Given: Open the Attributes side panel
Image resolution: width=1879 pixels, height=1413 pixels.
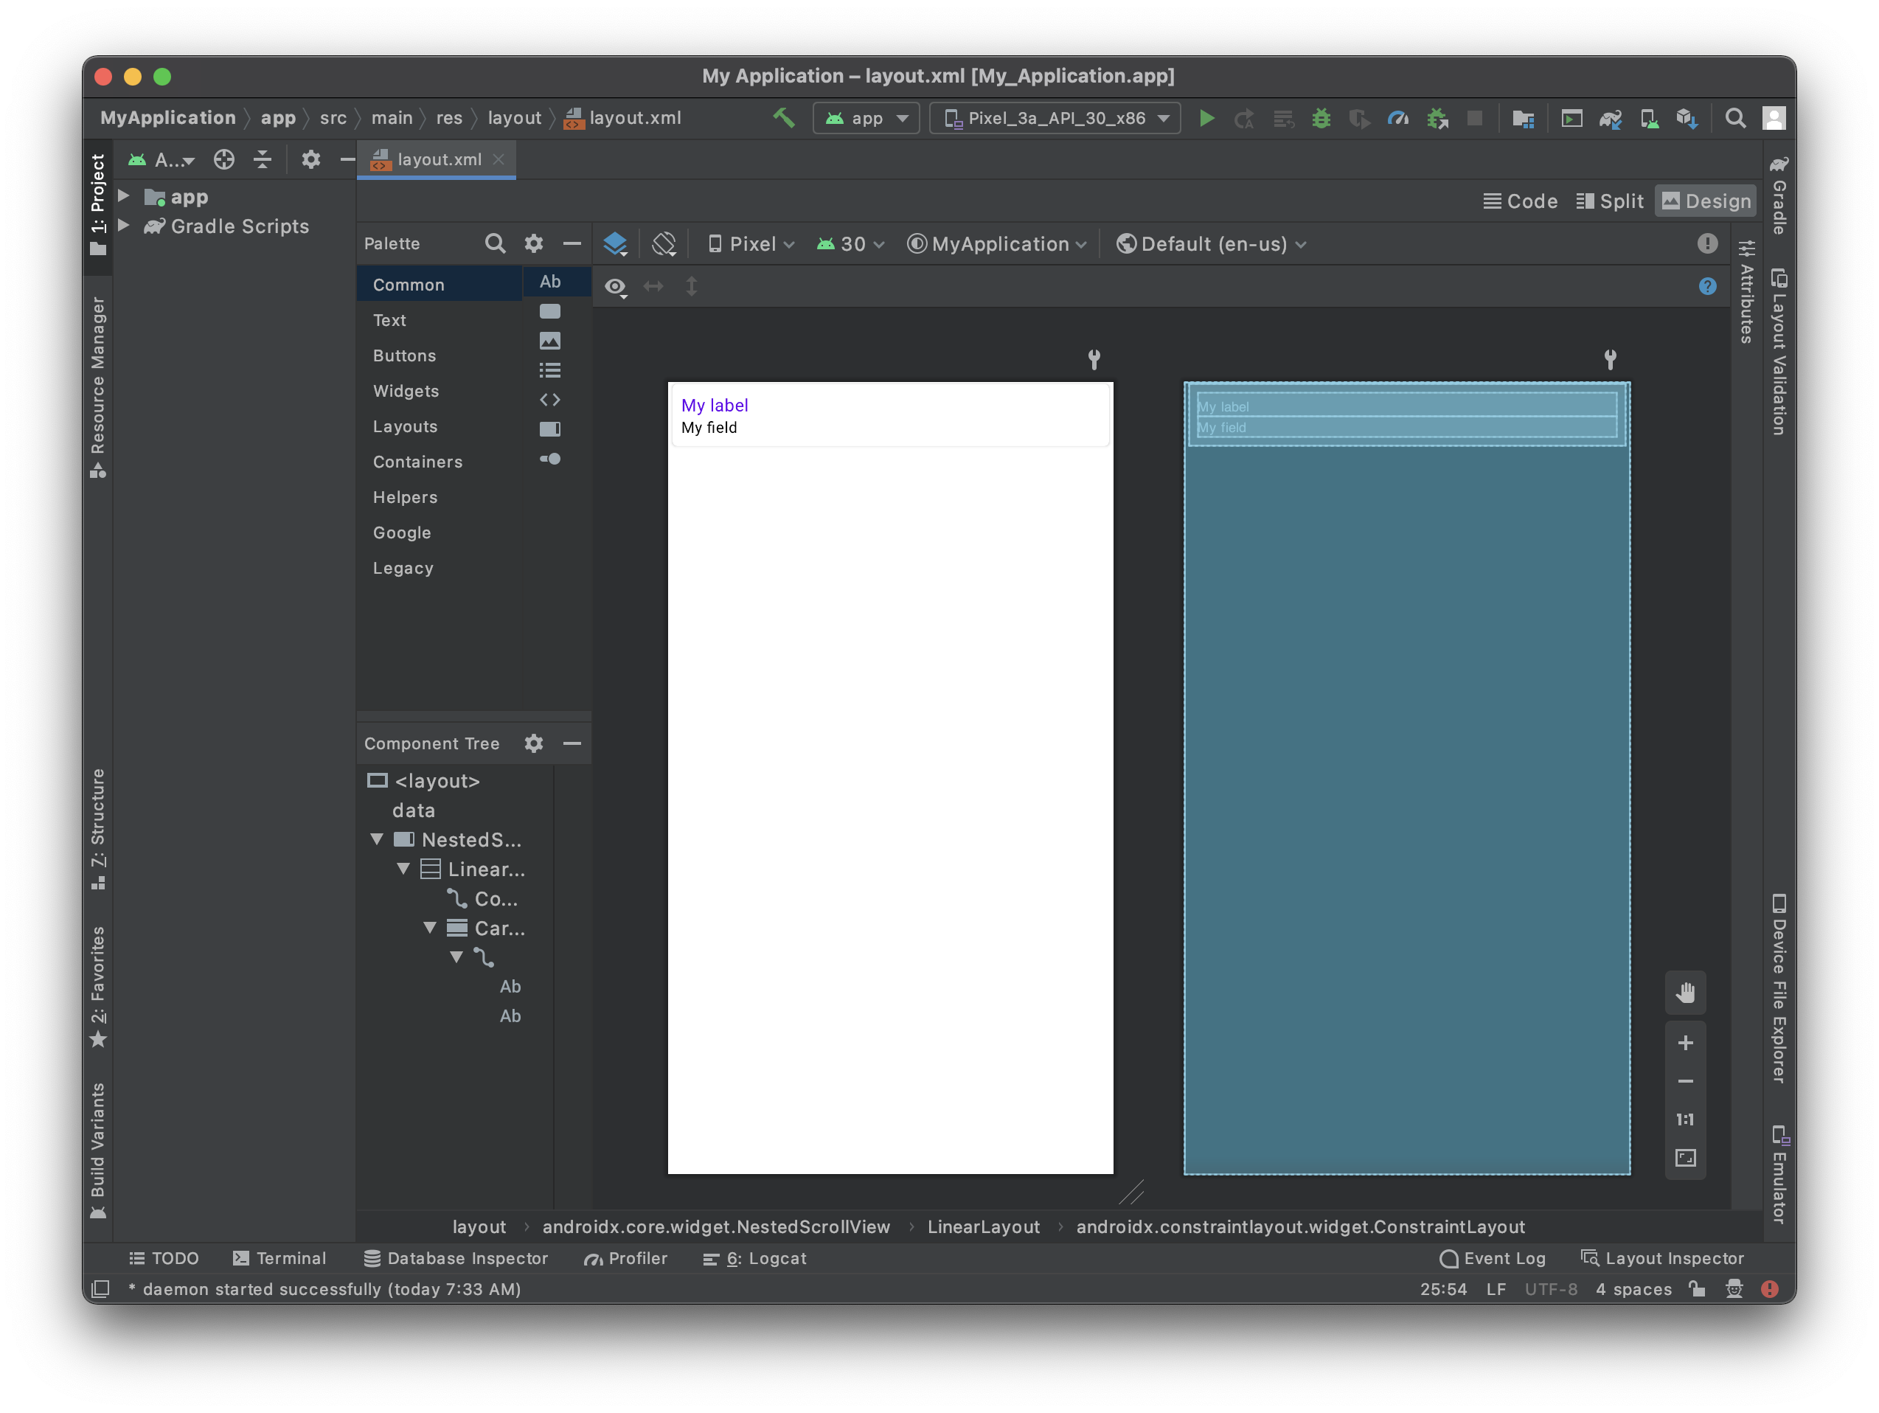Looking at the screenshot, I should pos(1746,292).
